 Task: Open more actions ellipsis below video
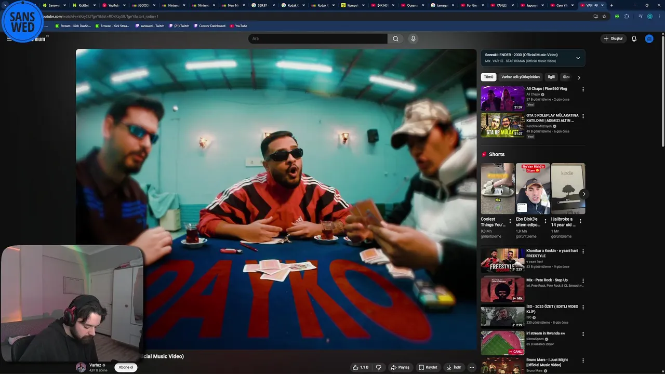[472, 367]
